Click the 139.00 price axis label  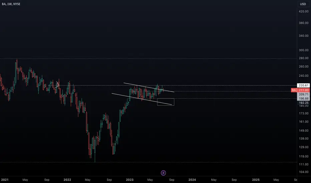tap(304, 138)
